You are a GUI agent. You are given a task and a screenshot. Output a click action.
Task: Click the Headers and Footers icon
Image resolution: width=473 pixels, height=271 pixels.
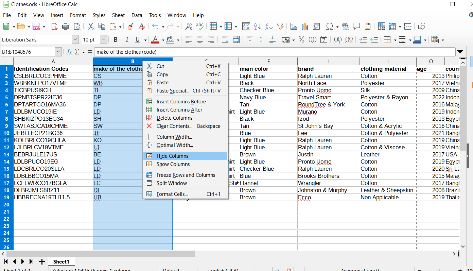[368, 26]
